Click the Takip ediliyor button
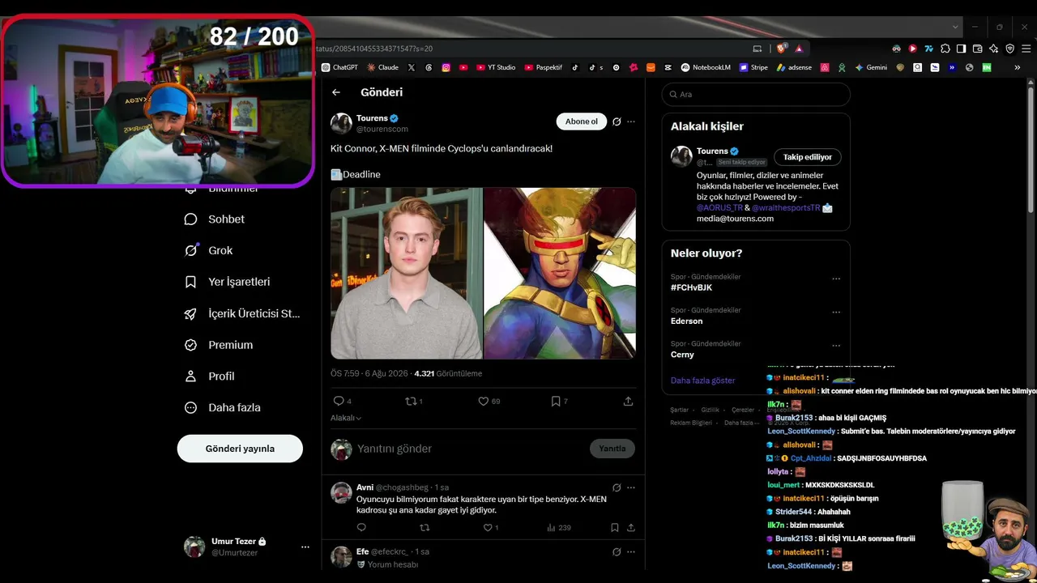This screenshot has width=1037, height=583. [x=808, y=157]
